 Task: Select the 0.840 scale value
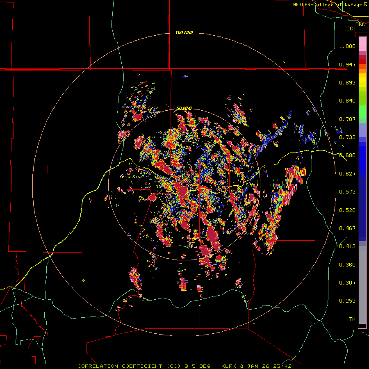pos(347,101)
